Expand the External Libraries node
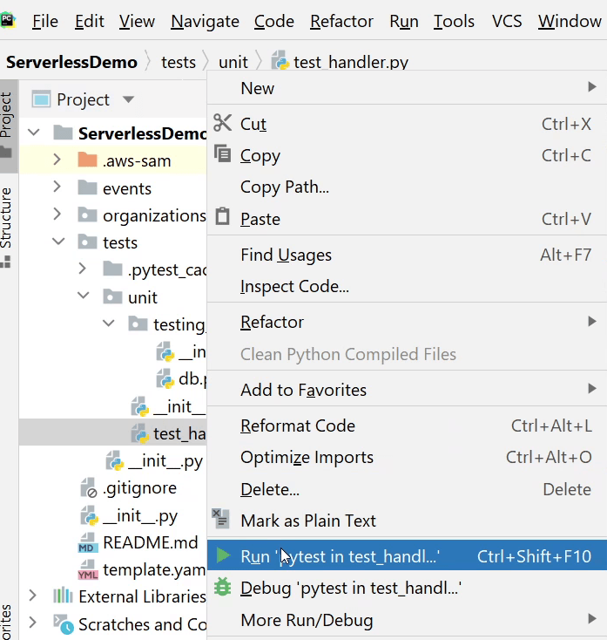 tap(33, 596)
